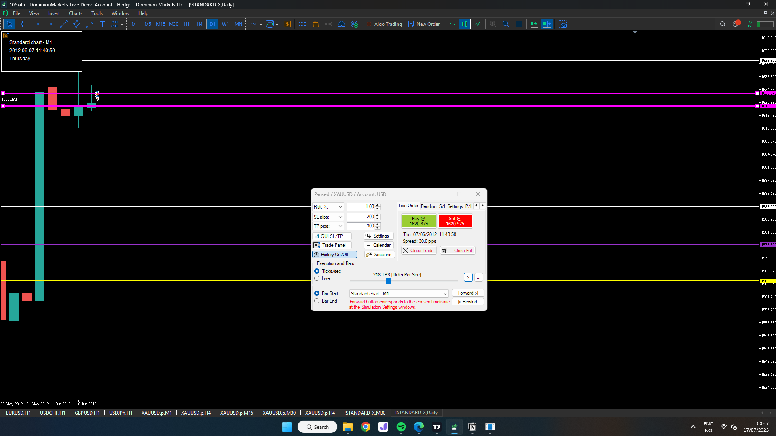Tile windows with the grid icon
The image size is (776, 436).
pyautogui.click(x=519, y=24)
